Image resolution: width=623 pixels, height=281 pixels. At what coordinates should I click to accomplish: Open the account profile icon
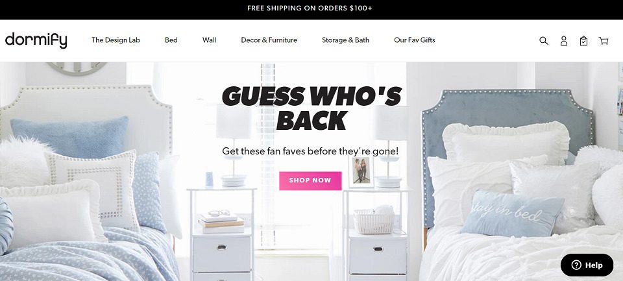pyautogui.click(x=563, y=40)
